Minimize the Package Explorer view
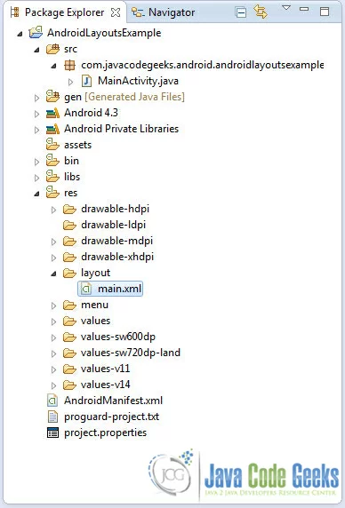Image resolution: width=345 pixels, height=508 pixels. coord(304,9)
